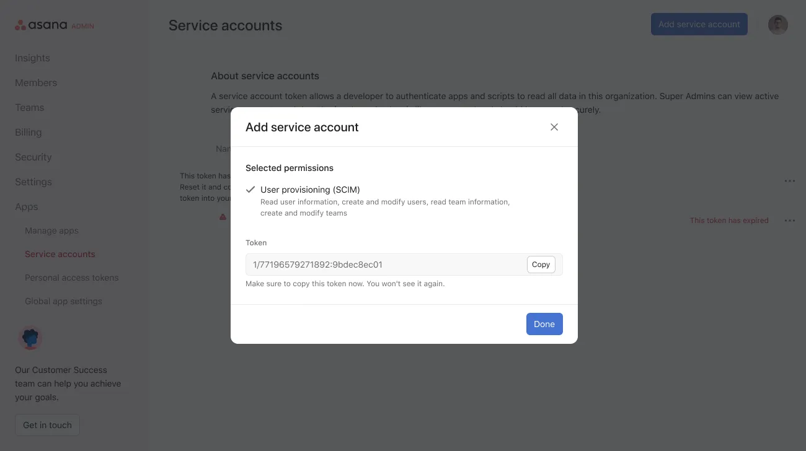Click the checkmark beside User provisioning (SCIM)
The image size is (806, 451).
tap(250, 189)
